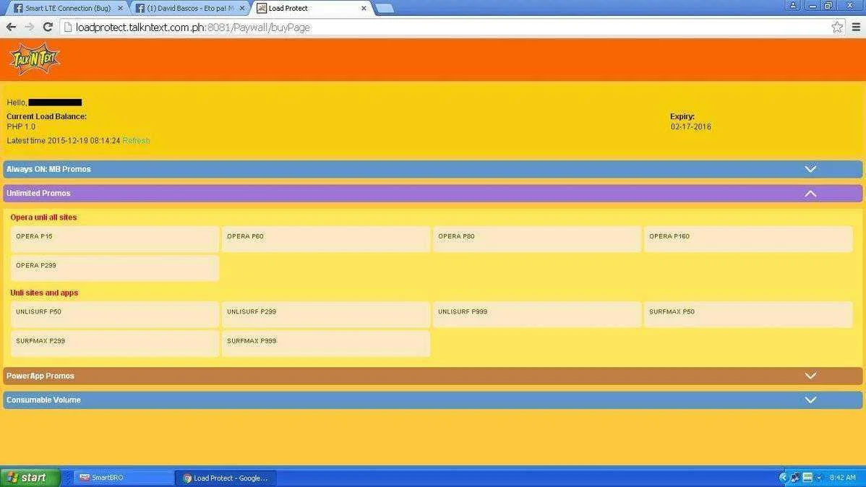The height and width of the screenshot is (487, 866).
Task: Collapse Unlimited Promos chevron
Action: pos(810,193)
